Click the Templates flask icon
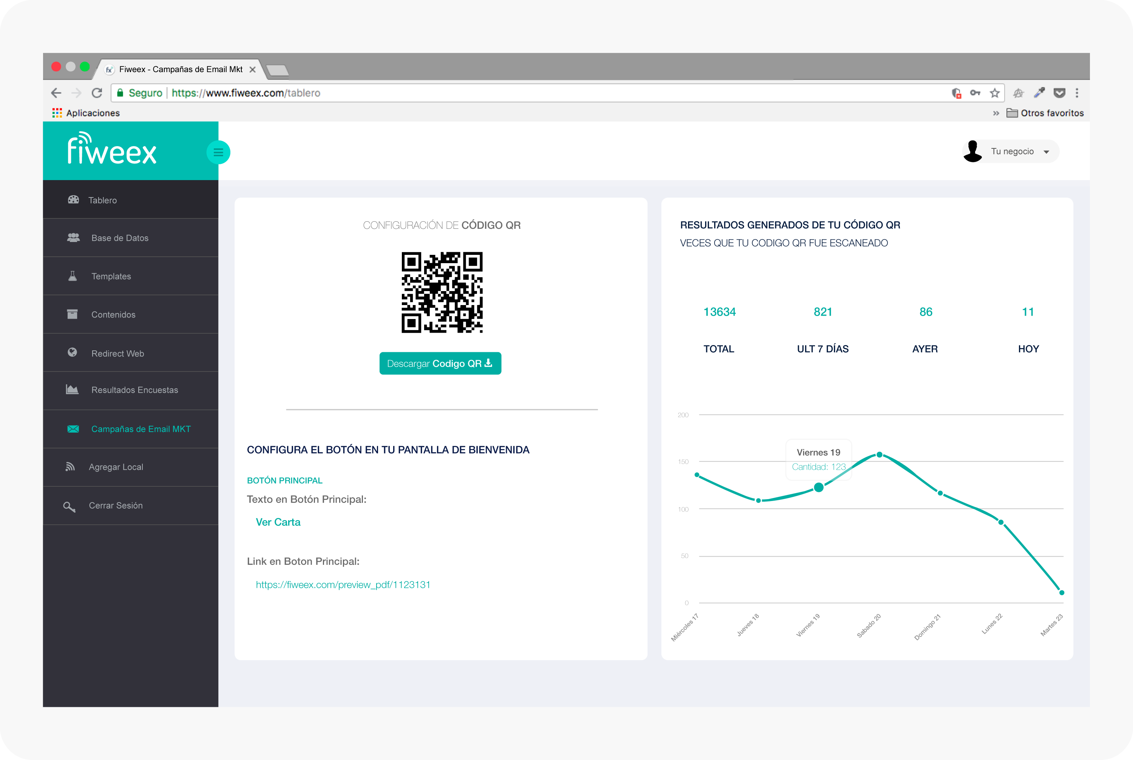The height and width of the screenshot is (760, 1133). click(x=73, y=276)
